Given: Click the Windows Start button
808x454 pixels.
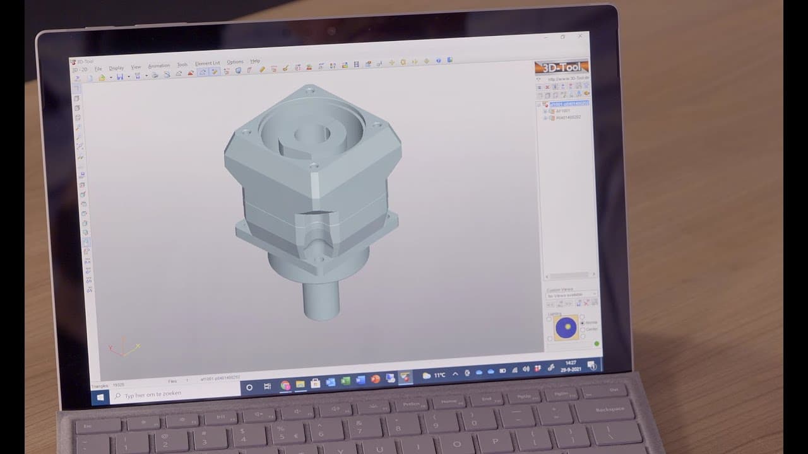Looking at the screenshot, I should [100, 398].
